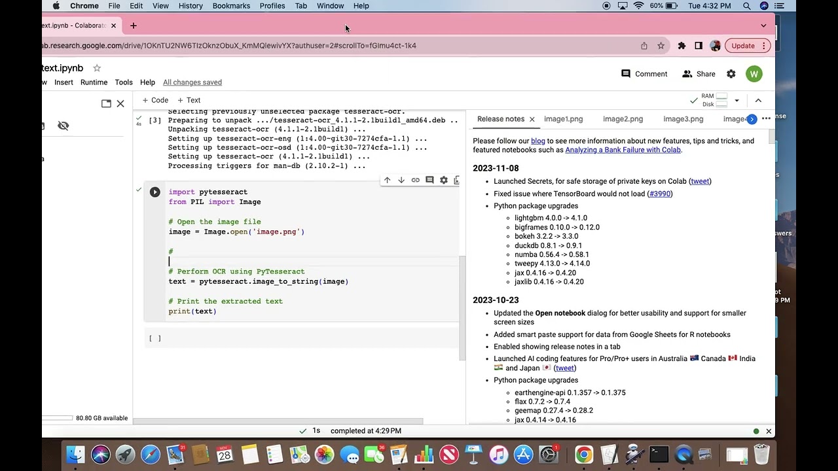Screen dimensions: 838x471
Task: Toggle Chrome side panel icon
Action: (x=699, y=46)
